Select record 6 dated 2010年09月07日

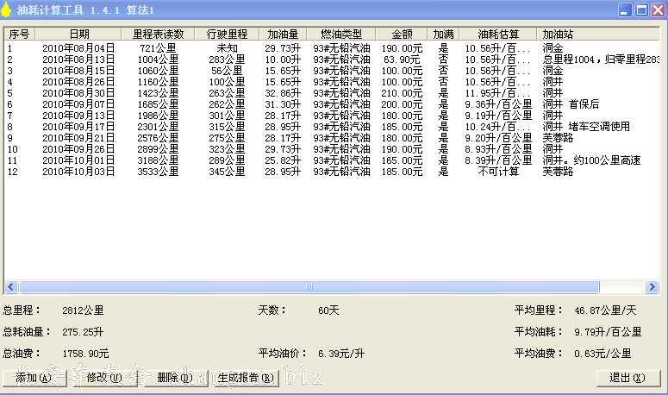click(x=78, y=104)
